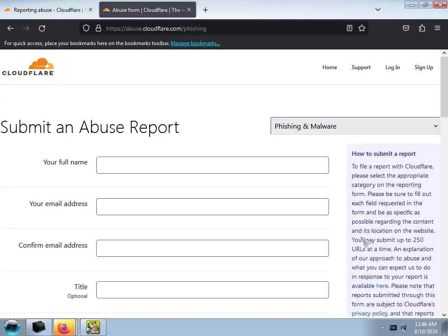Click the Cloudflare logo
This screenshot has height=336, width=448.
(28, 67)
